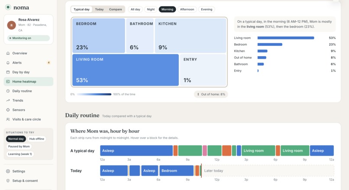The image size is (349, 190).
Task: Click 'Out of home' row label
Action: click(242, 57)
